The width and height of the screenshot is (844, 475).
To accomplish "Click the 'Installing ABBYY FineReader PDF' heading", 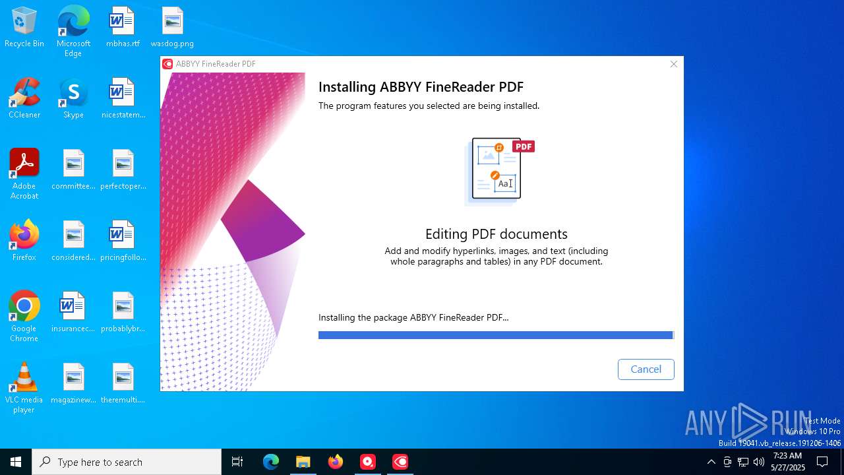I will (x=421, y=87).
